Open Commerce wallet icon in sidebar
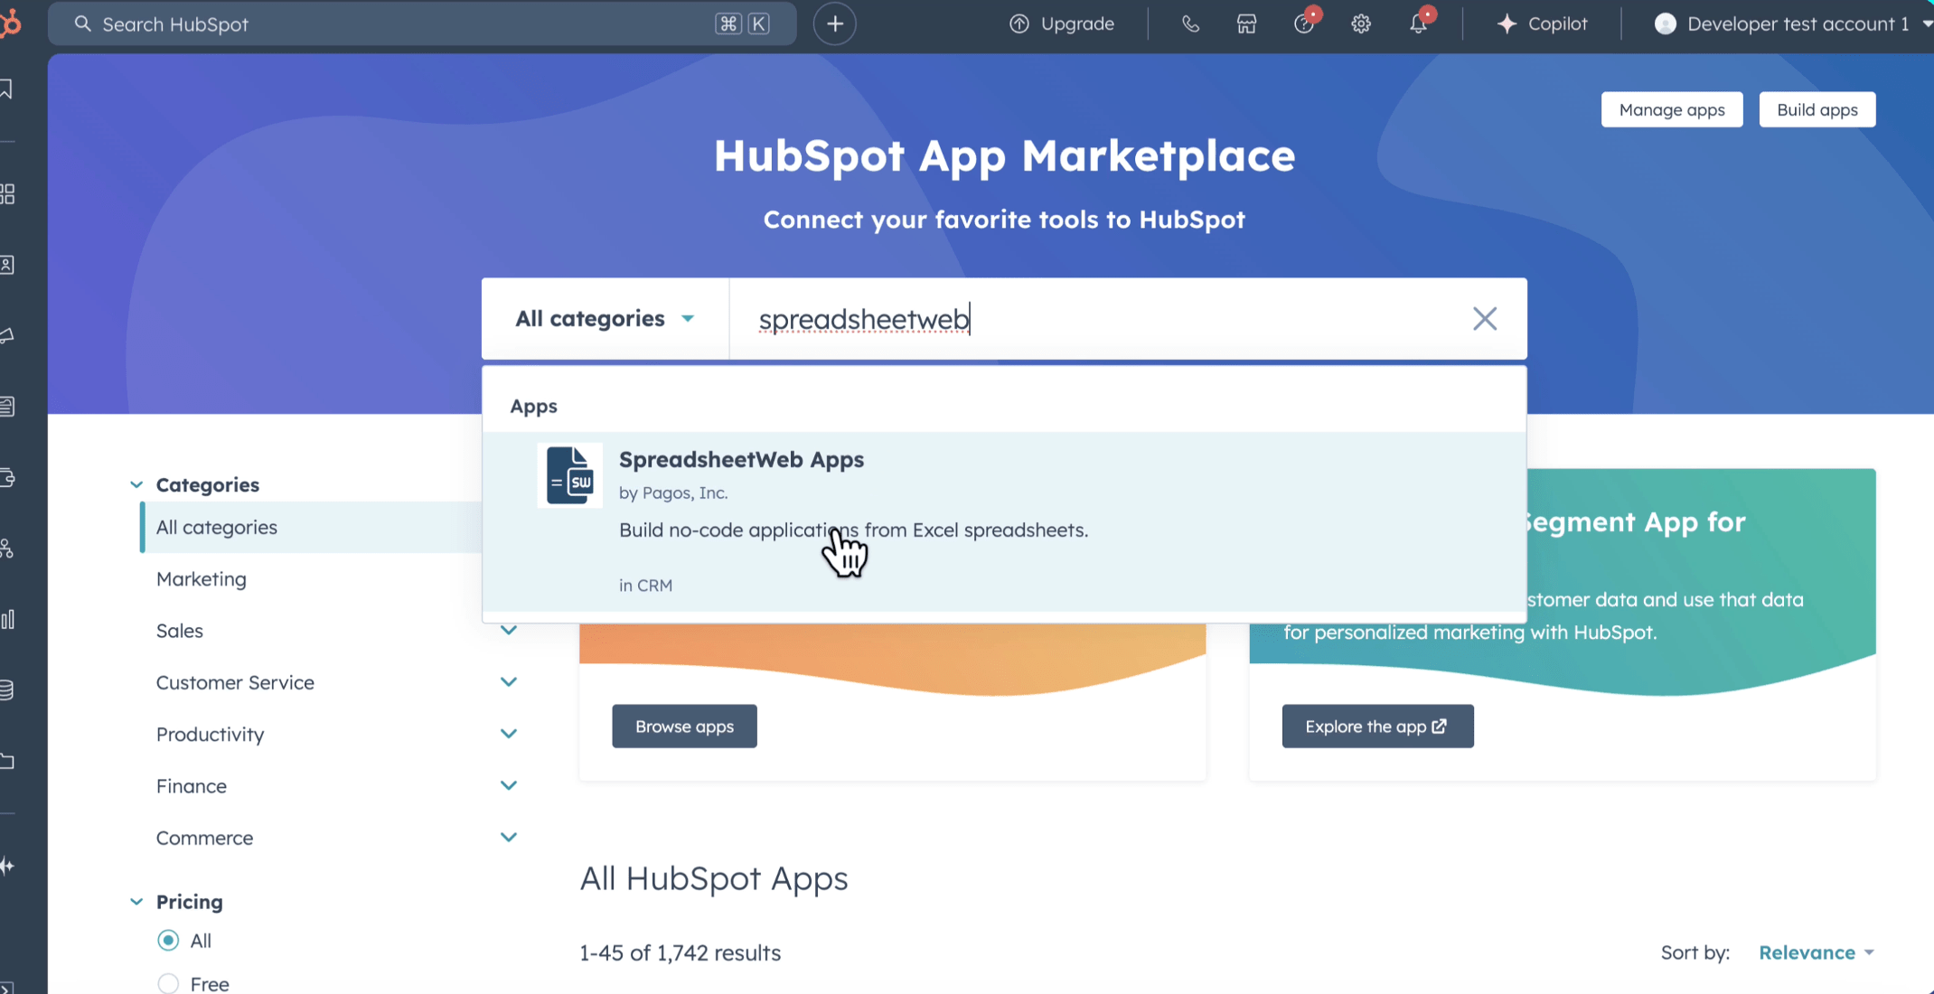Screen dimensions: 1934x994 coord(7,477)
